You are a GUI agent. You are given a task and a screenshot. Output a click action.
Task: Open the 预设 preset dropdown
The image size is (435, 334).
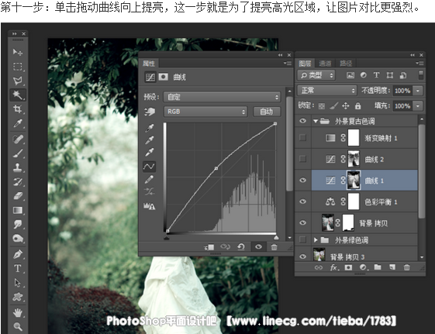pyautogui.click(x=222, y=97)
